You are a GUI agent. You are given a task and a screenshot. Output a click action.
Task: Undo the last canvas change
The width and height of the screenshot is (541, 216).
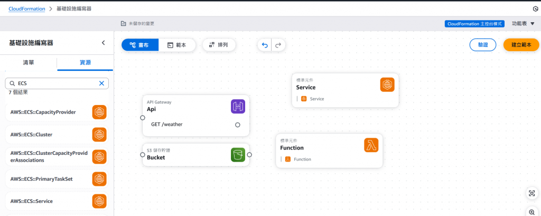[x=265, y=45]
